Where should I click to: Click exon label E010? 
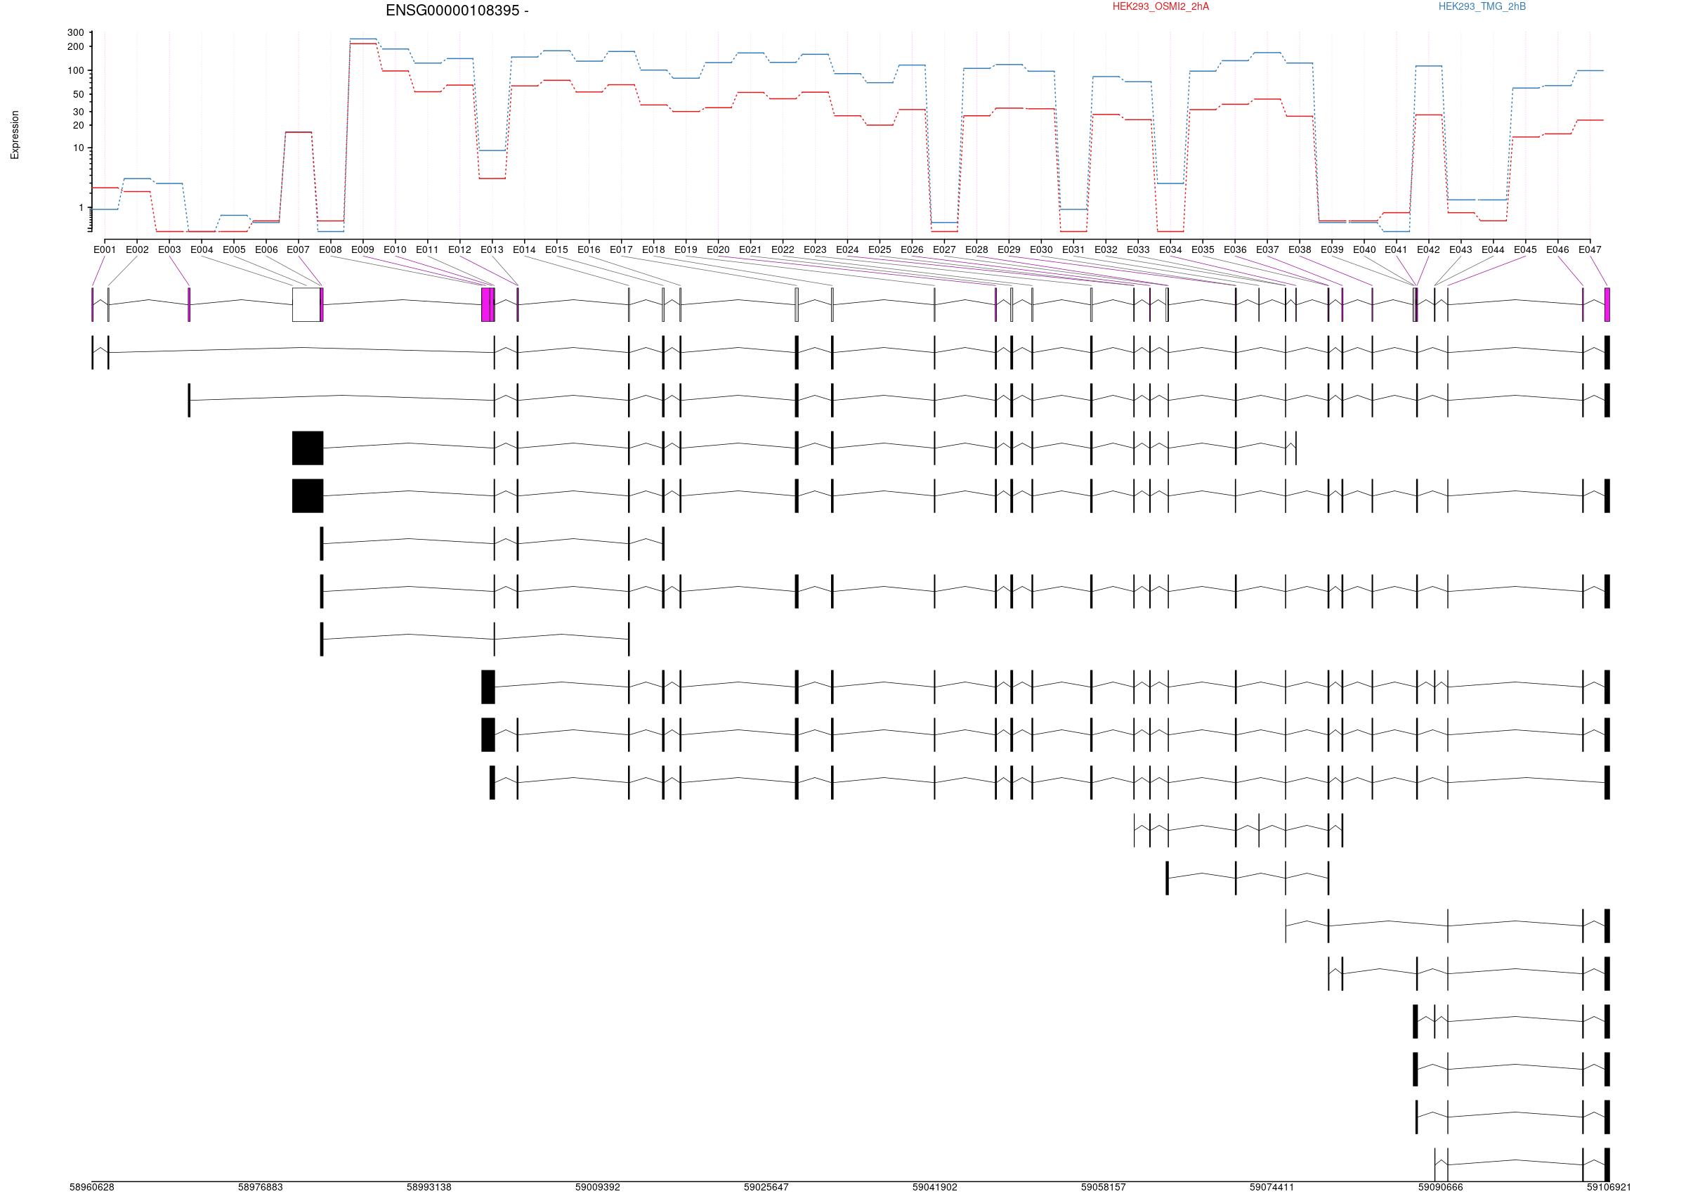pos(396,250)
